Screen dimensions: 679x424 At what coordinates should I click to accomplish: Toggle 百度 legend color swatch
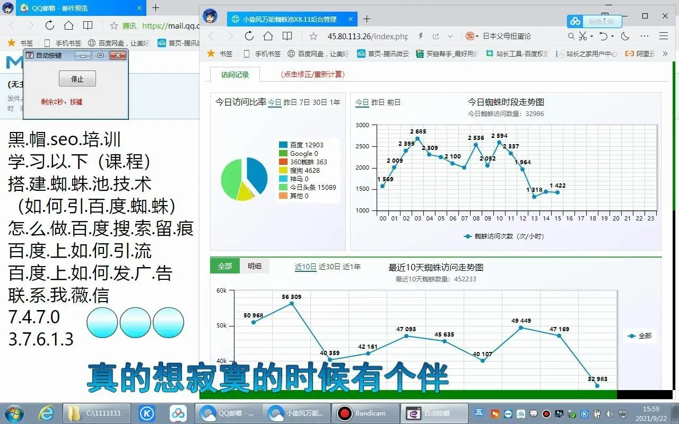click(x=283, y=145)
